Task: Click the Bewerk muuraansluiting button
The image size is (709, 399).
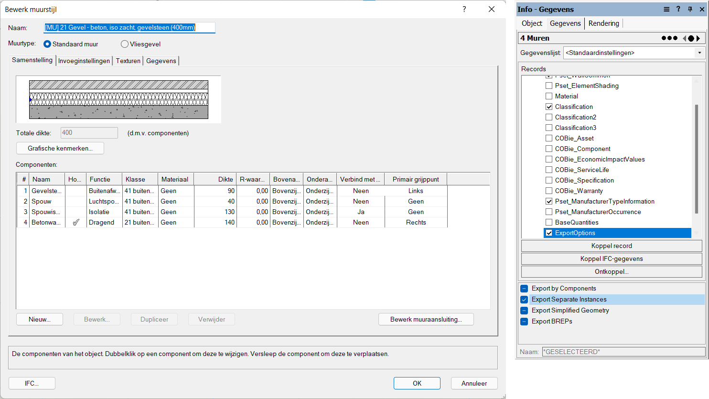Action: pos(426,319)
